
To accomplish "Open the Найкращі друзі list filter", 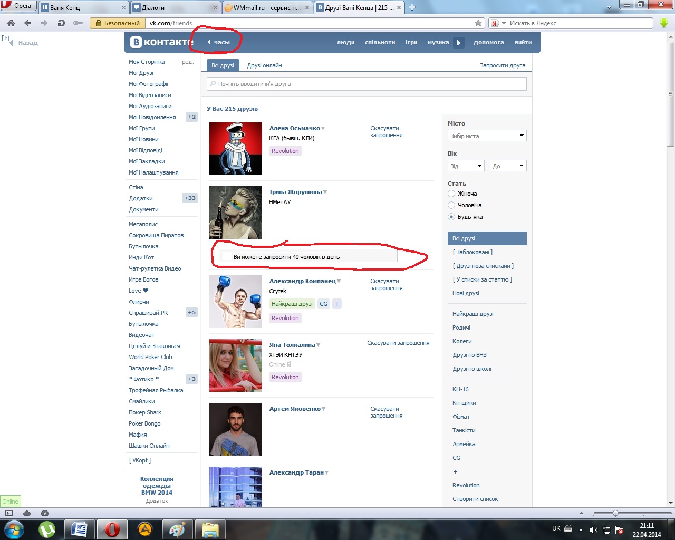I will [x=473, y=314].
